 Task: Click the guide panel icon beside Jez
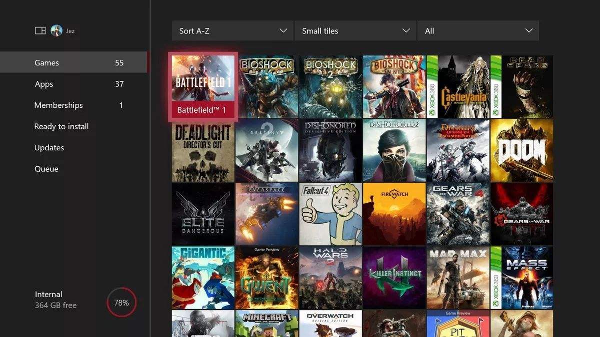pos(40,31)
